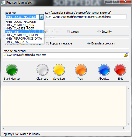
Task: Minimize the Registry Live Watch window
Action: 109,2
